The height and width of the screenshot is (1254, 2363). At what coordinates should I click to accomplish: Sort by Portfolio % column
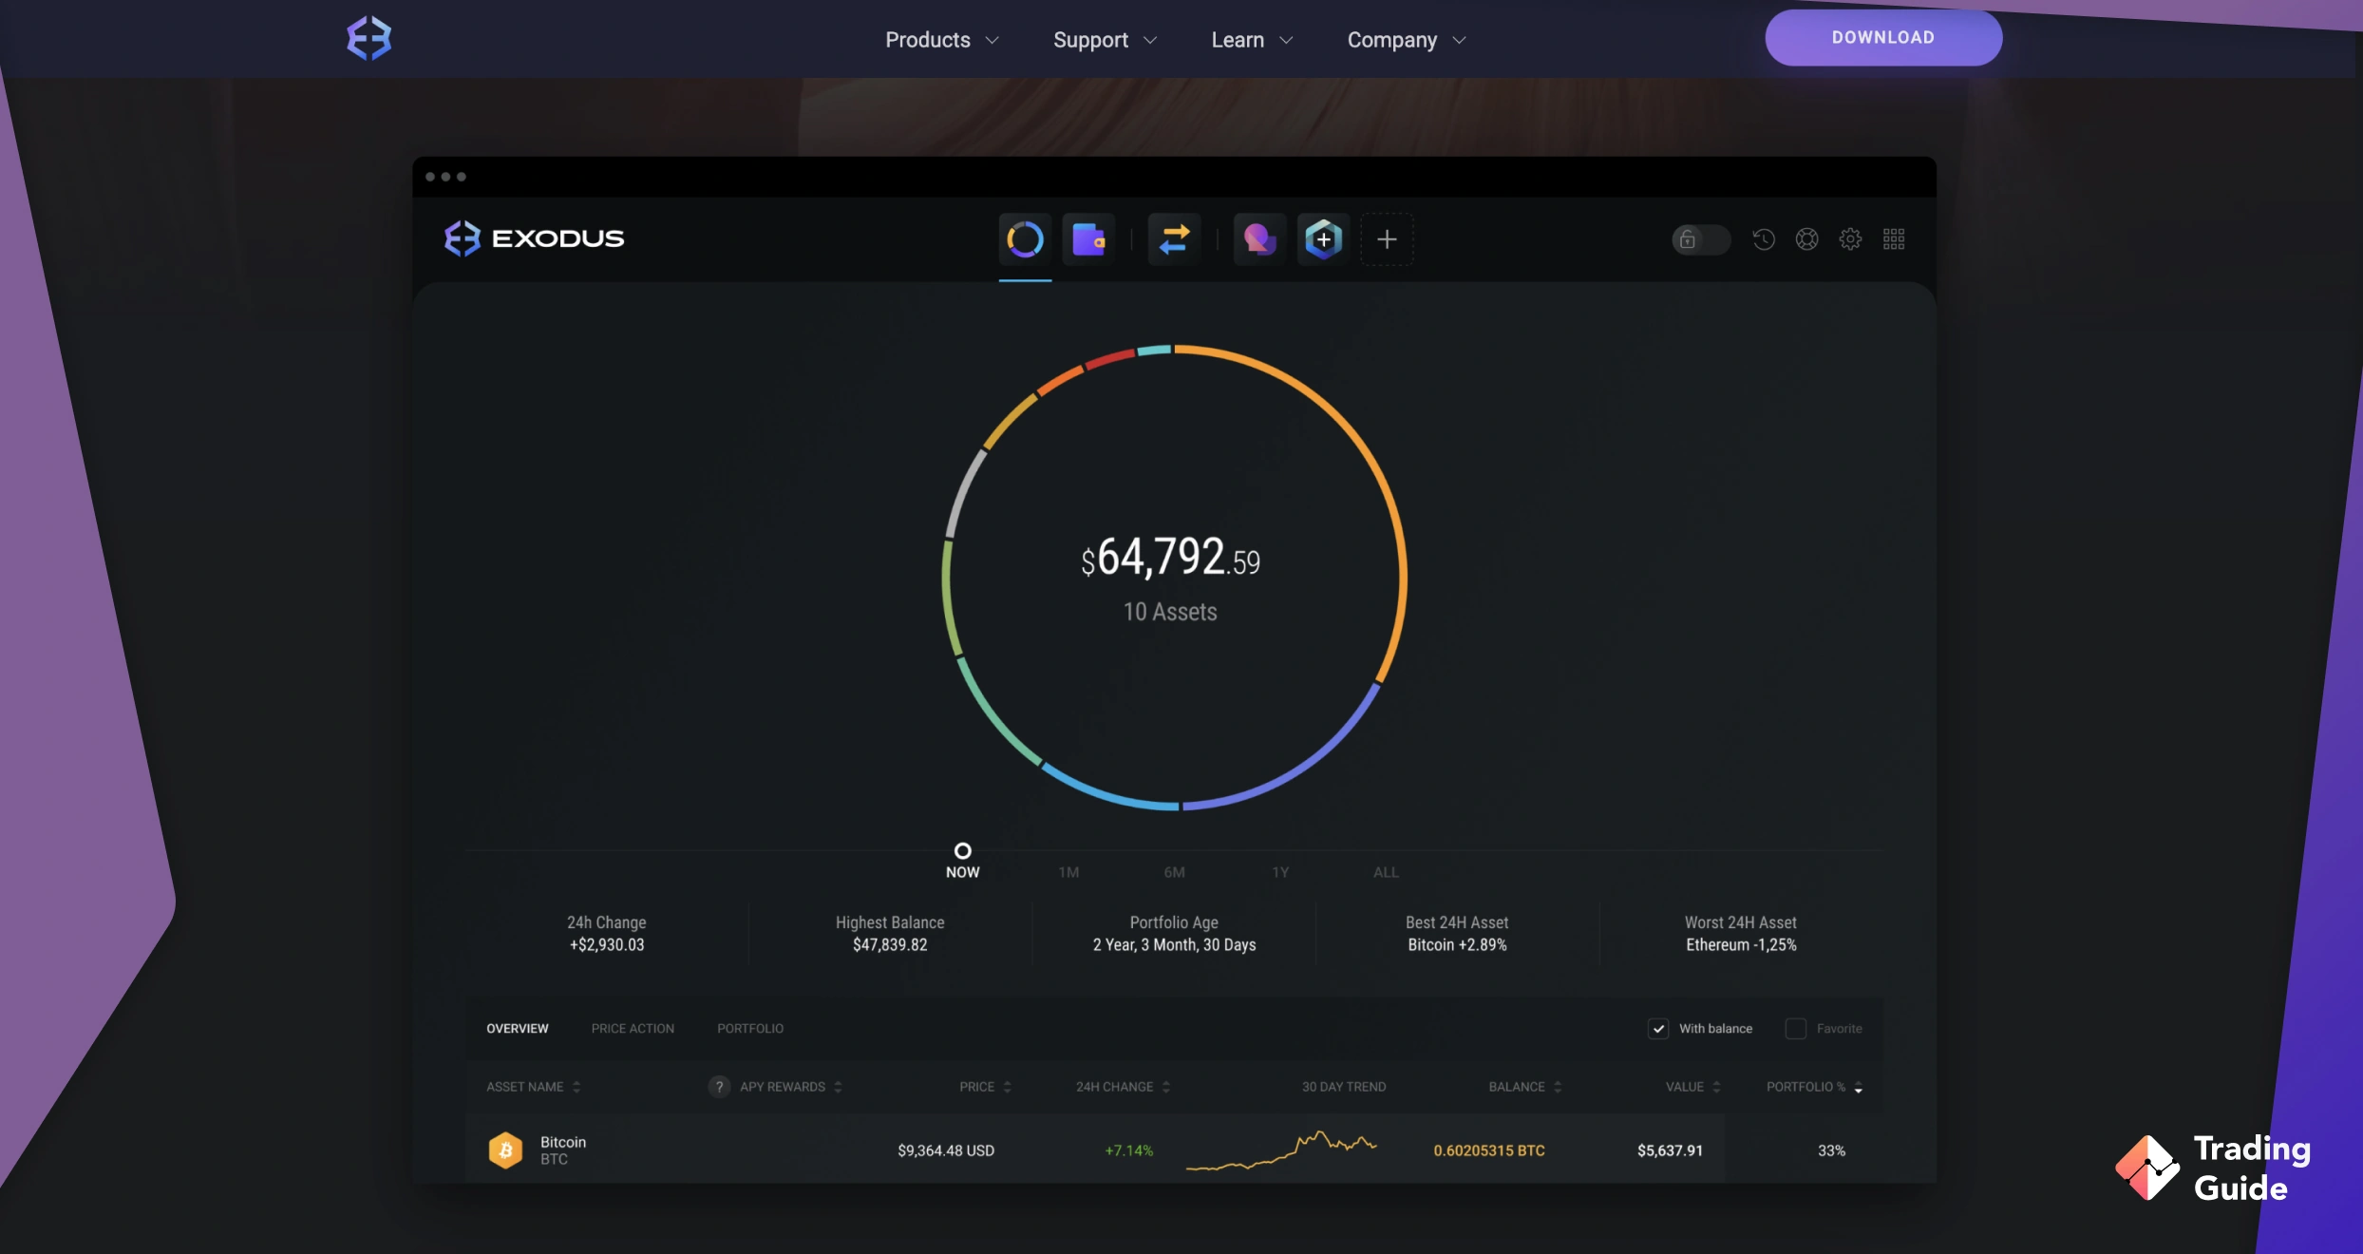pos(1814,1087)
